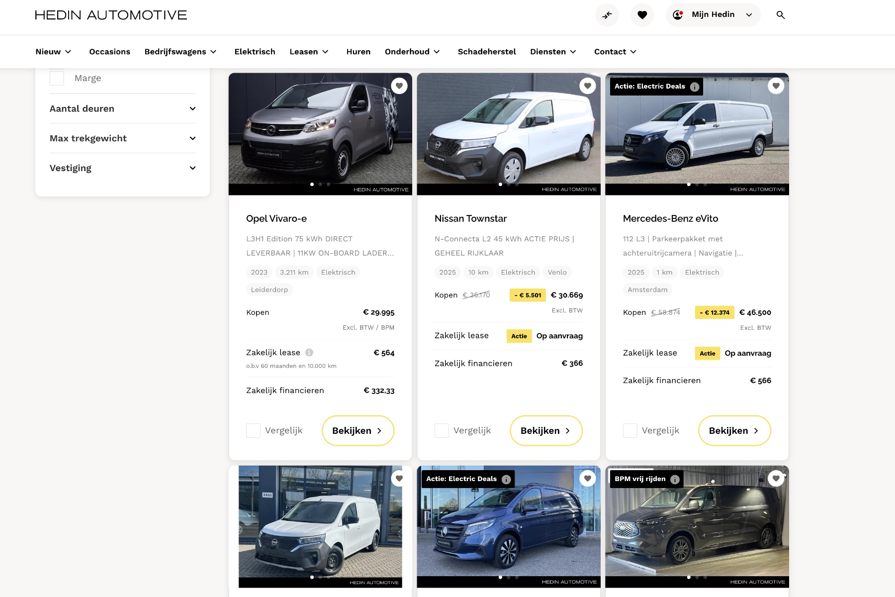Click the '- € 5.501' discount badge
This screenshot has height=597, width=895.
point(528,295)
